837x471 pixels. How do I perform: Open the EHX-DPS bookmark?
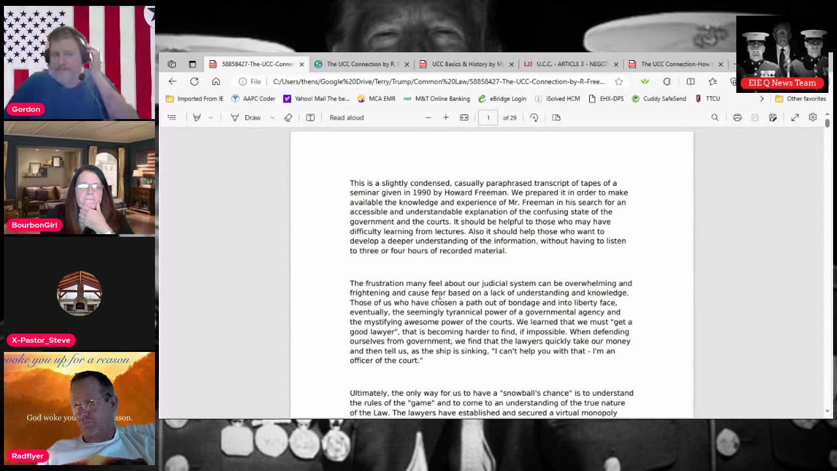606,99
